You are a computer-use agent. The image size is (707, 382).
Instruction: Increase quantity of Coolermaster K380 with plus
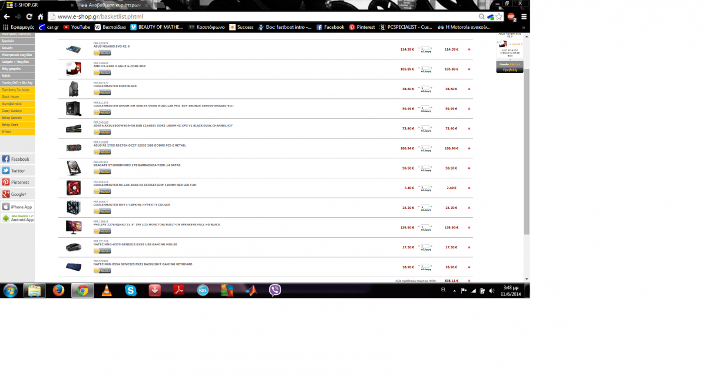(x=431, y=88)
